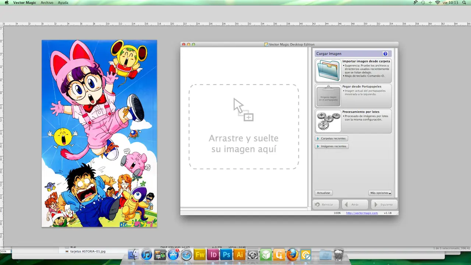471x265 pixels.
Task: Click Importar imagen desde carpeta title
Action: pyautogui.click(x=366, y=61)
